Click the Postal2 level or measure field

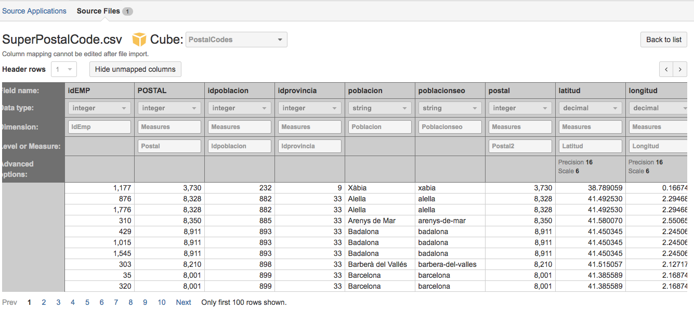520,146
